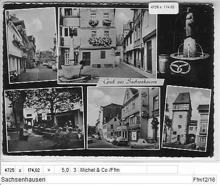Click the '4725 s 174,02' sticker label
Screen dimensions: 220x185
click(163, 8)
